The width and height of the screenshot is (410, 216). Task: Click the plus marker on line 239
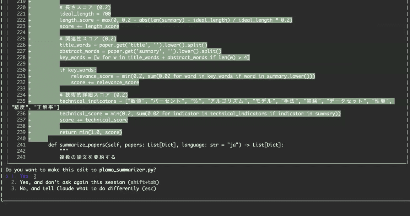(x=30, y=132)
